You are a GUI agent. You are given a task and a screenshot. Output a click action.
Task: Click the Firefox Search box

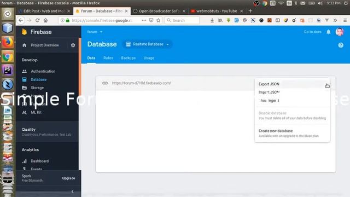pos(182,20)
